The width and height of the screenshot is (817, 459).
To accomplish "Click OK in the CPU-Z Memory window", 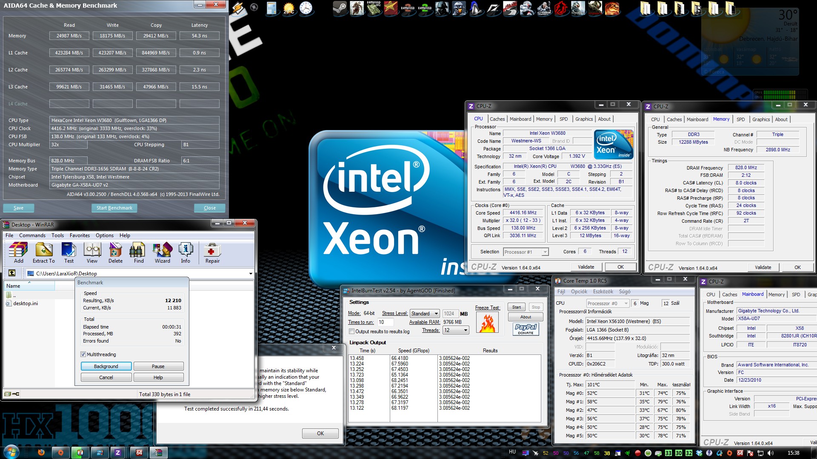I will tap(797, 267).
